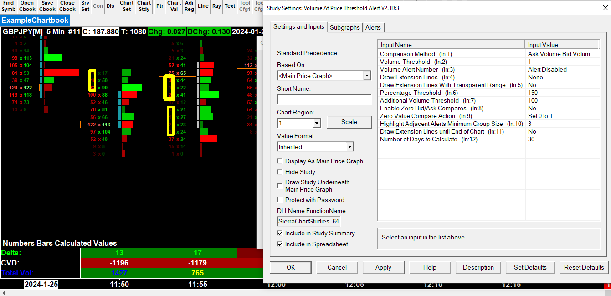
Task: Open Srv Set toolbar button
Action: pos(85,6)
